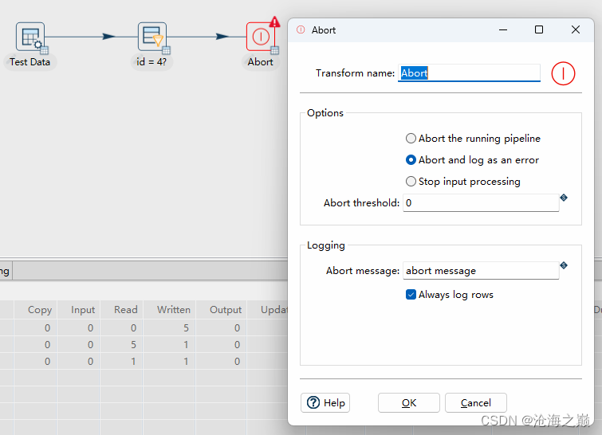The height and width of the screenshot is (435, 602).
Task: Click info grid badge on Test Data transform
Action: pyautogui.click(x=44, y=50)
